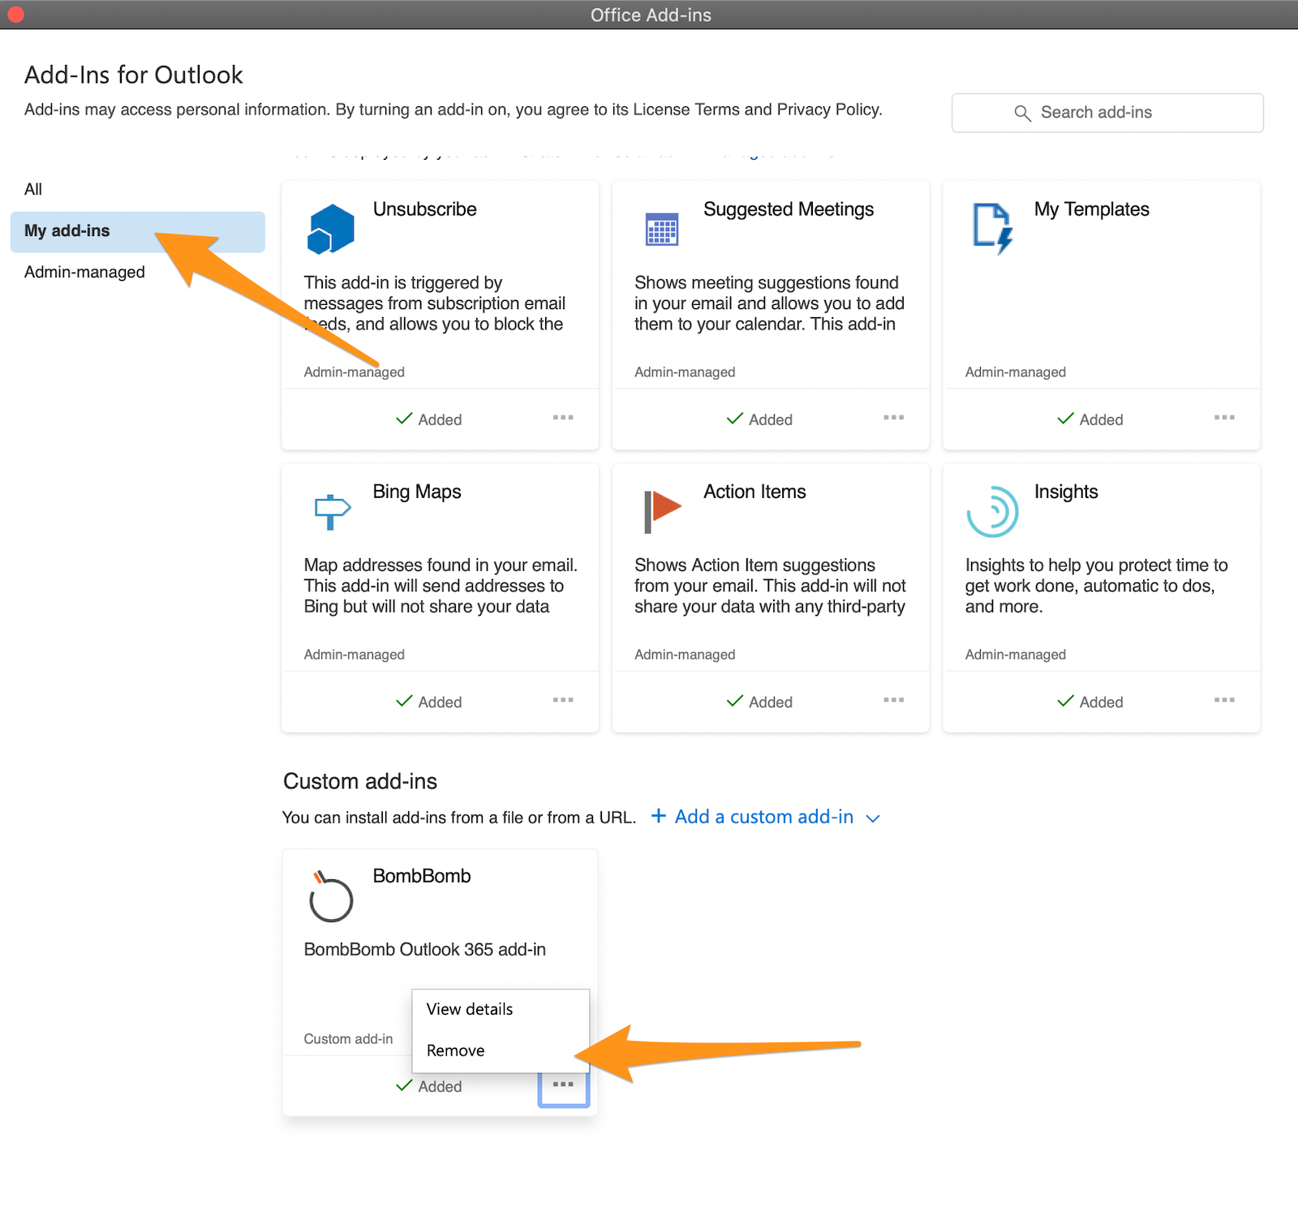Select the My add-ins category
This screenshot has height=1229, width=1298.
click(x=138, y=231)
